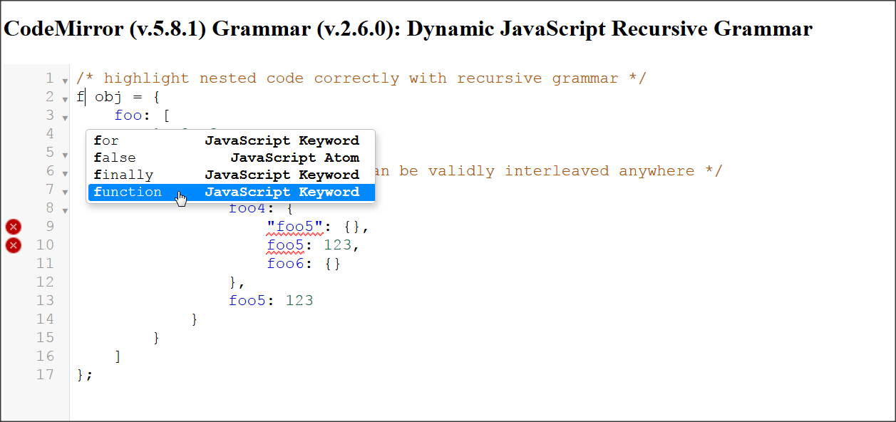Click the error marker on line 9
The width and height of the screenshot is (896, 422).
[14, 227]
